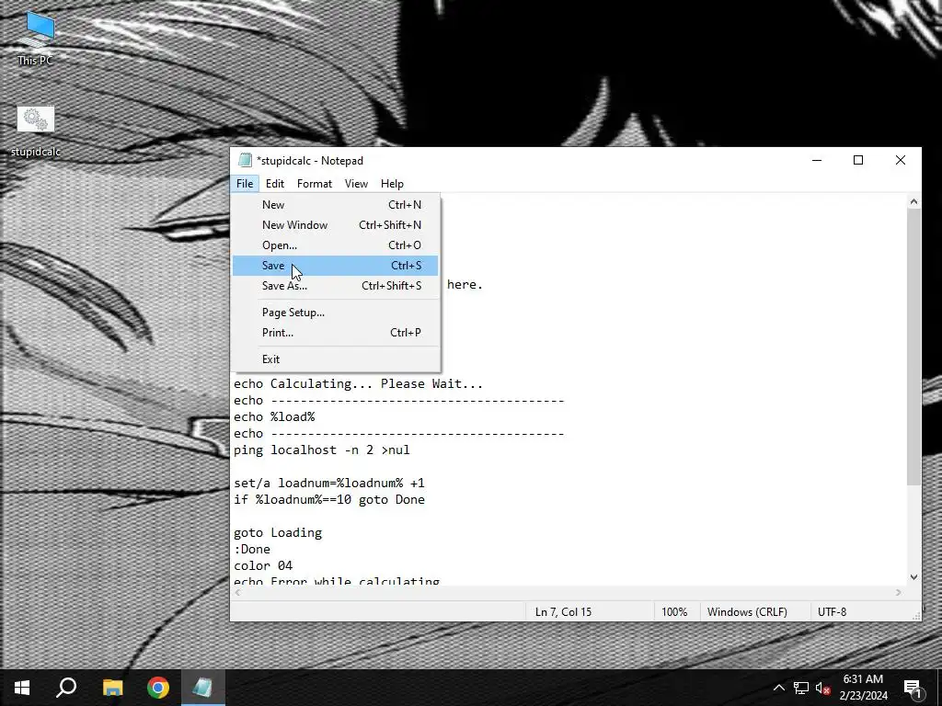Choose Exit from File menu
This screenshot has height=706, width=942.
click(335, 359)
